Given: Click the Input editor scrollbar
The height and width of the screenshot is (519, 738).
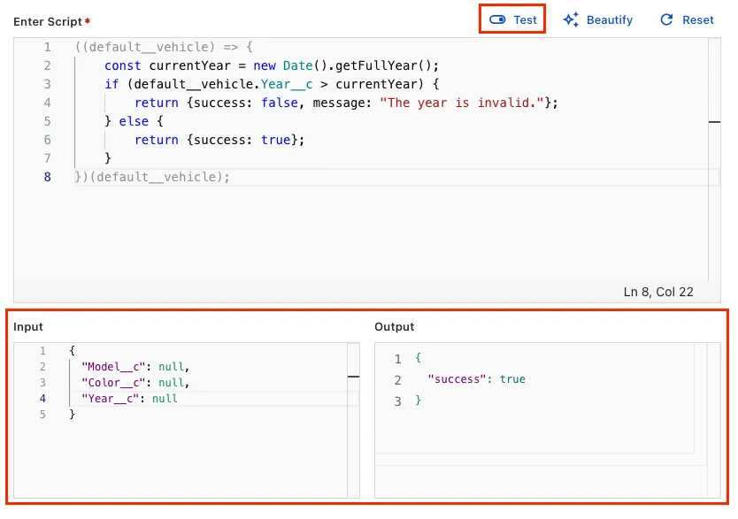Looking at the screenshot, I should click(x=353, y=420).
